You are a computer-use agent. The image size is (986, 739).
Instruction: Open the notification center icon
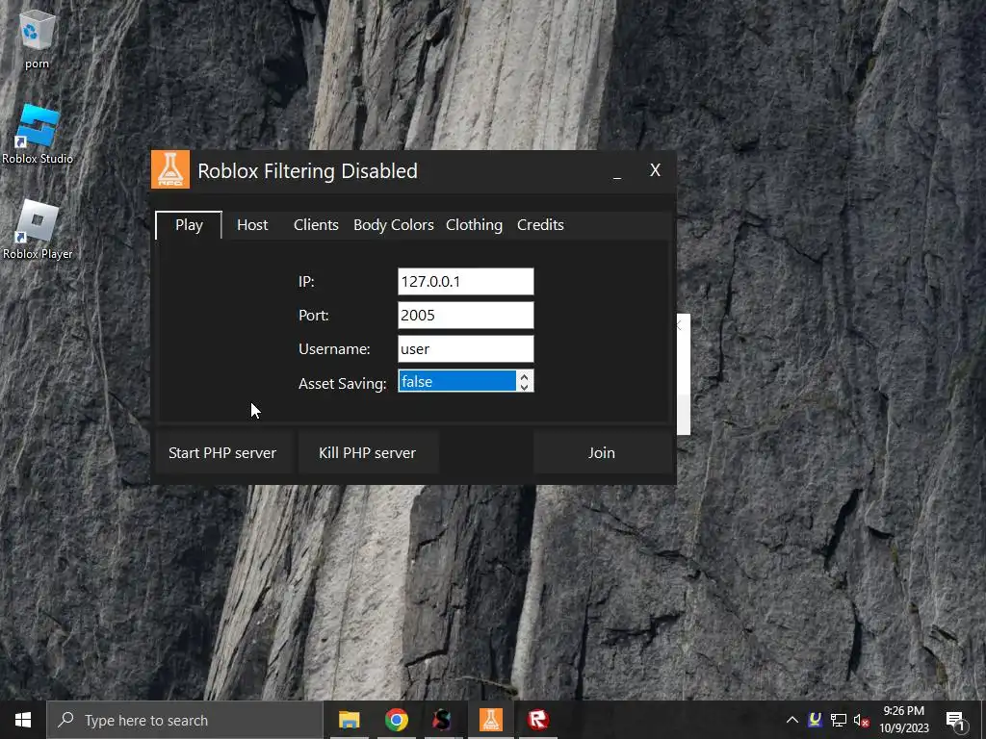[955, 720]
